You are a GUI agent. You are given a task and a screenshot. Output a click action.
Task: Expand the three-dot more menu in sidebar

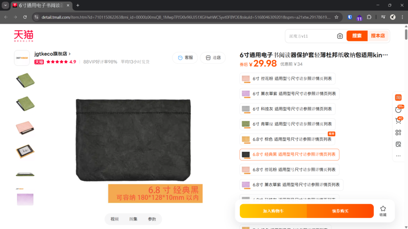[398, 155]
